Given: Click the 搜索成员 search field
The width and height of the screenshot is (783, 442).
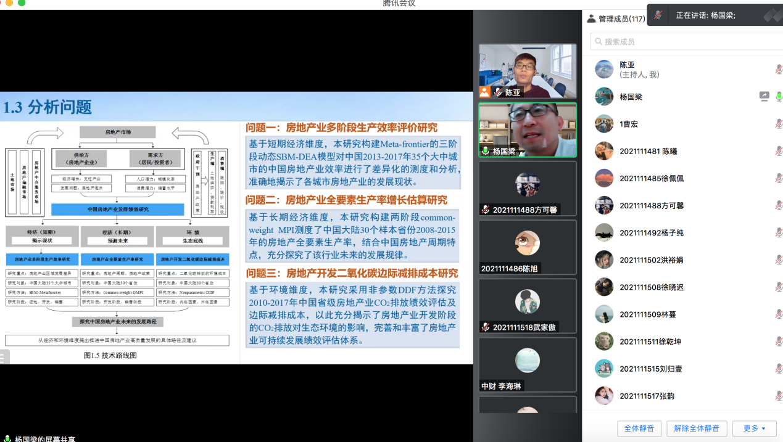Looking at the screenshot, I should tap(685, 42).
